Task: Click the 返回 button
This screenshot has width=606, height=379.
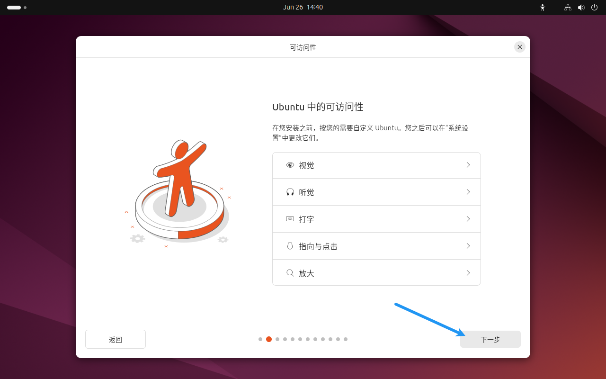Action: (116, 339)
